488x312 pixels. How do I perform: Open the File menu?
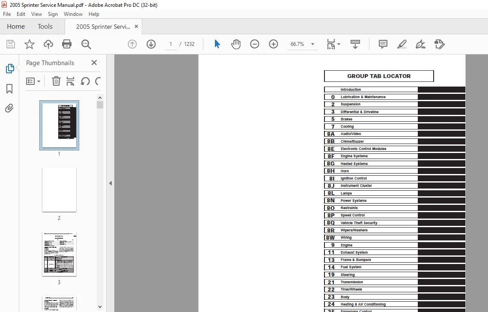[7, 14]
